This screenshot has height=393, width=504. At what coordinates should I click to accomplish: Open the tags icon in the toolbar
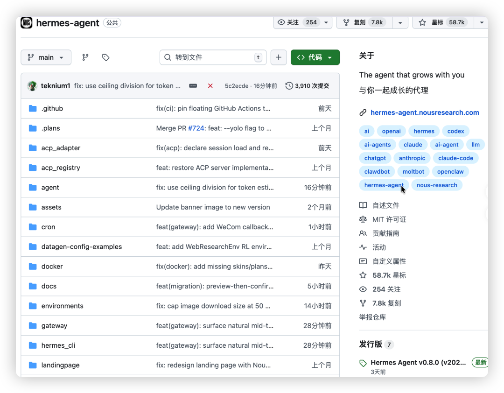point(106,57)
